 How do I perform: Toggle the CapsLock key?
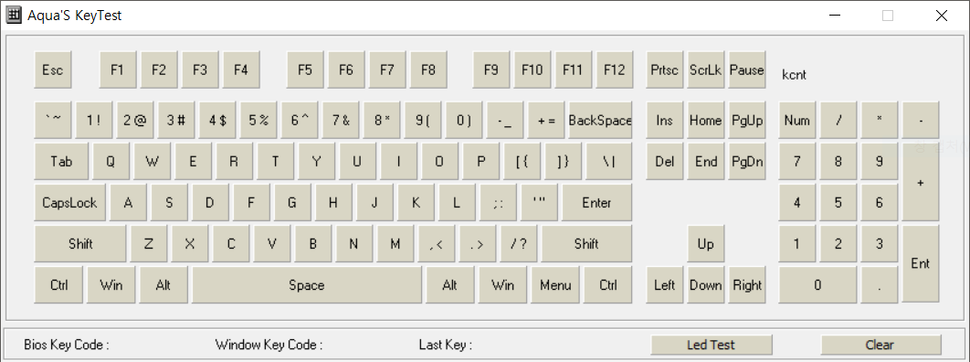click(70, 202)
